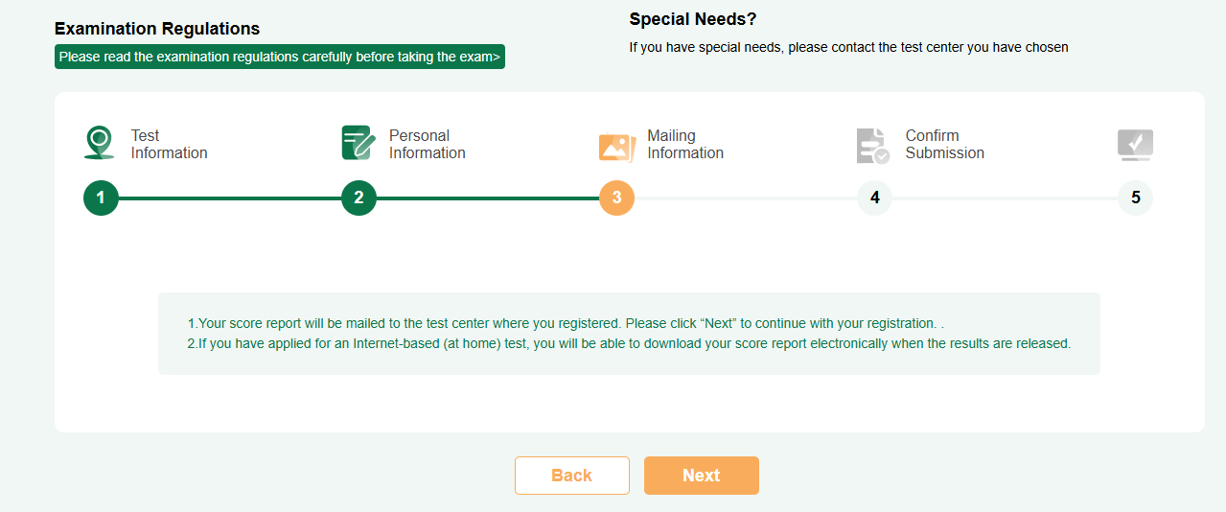Image resolution: width=1226 pixels, height=512 pixels.
Task: Jump to step 4 circle
Action: point(874,198)
